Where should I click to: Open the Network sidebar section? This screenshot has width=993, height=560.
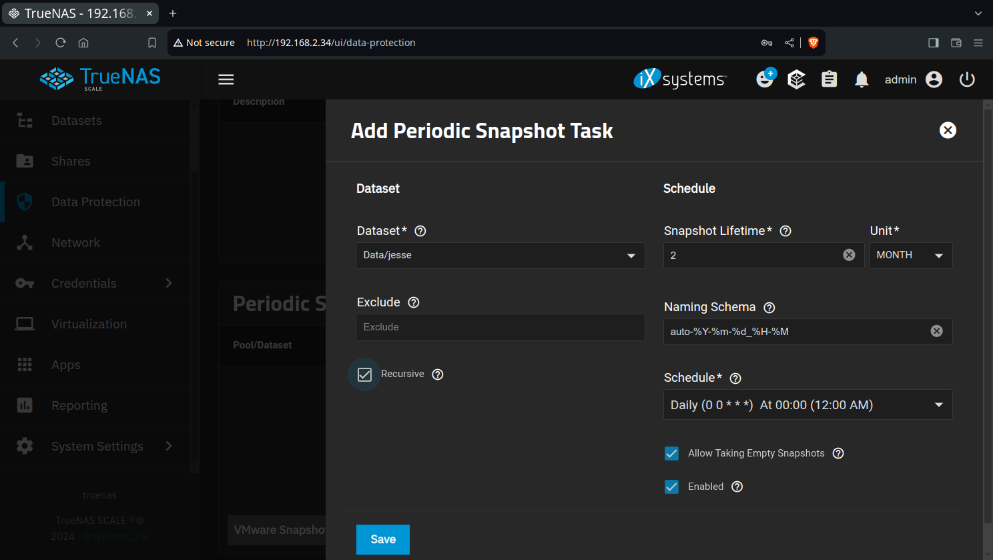point(95,243)
